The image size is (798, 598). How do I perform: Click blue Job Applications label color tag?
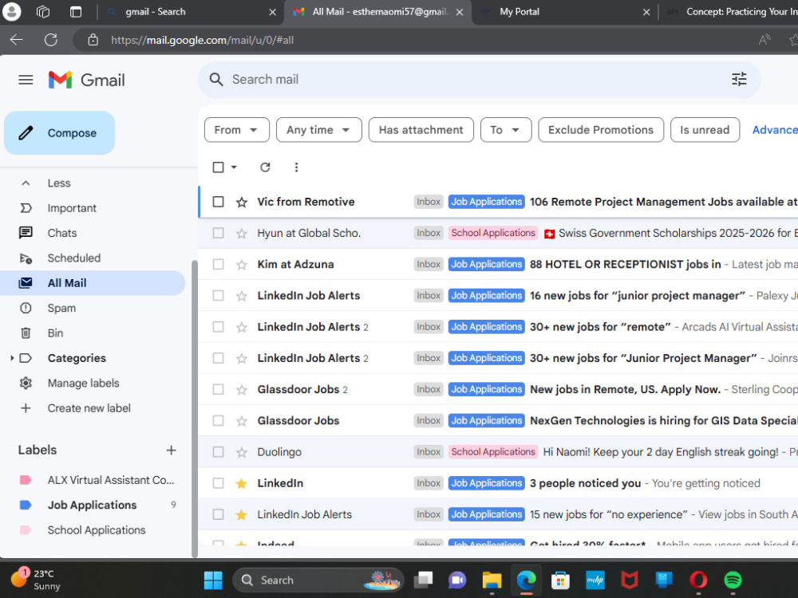[26, 505]
